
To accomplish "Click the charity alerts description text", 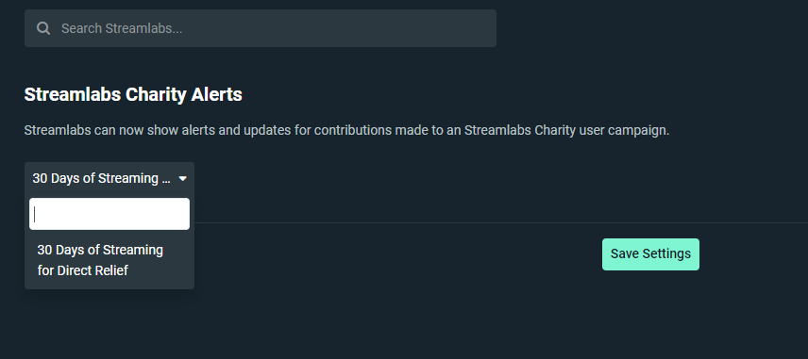I will [346, 130].
